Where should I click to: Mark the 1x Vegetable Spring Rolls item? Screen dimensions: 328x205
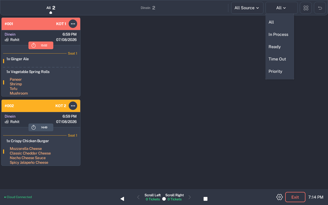coord(28,72)
